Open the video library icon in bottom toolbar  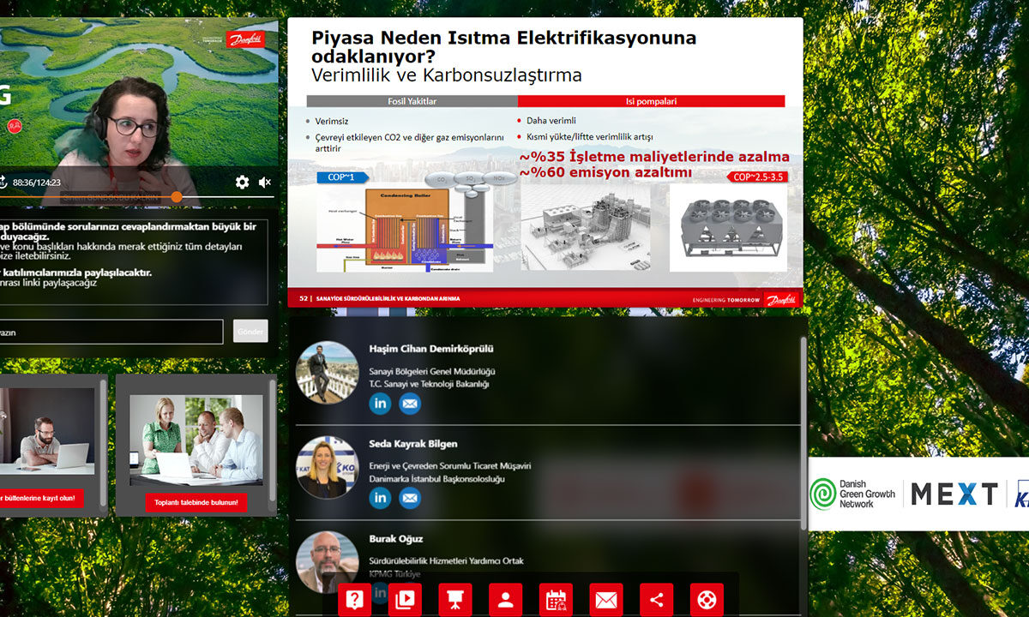coord(405,600)
